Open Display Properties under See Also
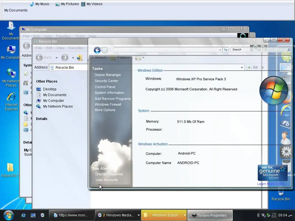This screenshot has height=221, width=295. (x=109, y=174)
